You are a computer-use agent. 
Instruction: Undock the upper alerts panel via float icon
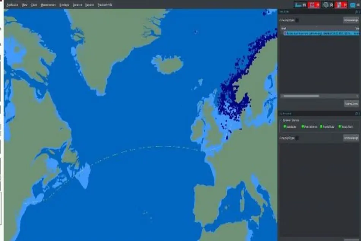pyautogui.click(x=356, y=11)
